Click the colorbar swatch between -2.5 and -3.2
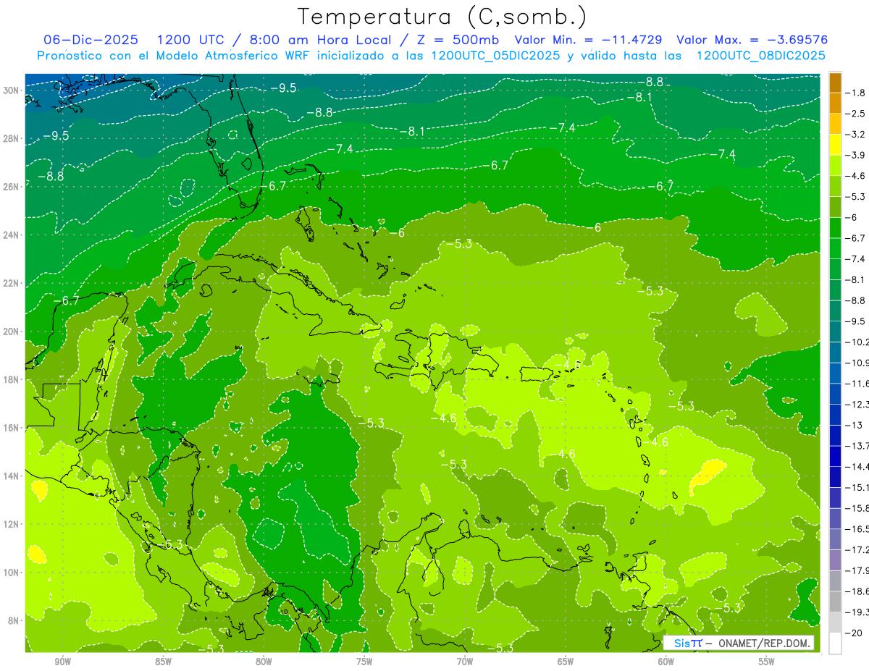The image size is (869, 671). click(x=835, y=124)
